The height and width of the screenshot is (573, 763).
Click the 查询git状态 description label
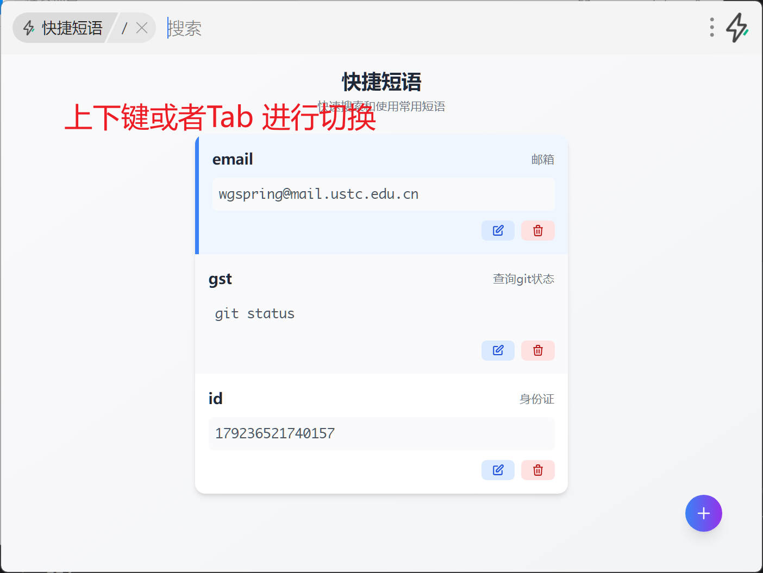point(523,279)
